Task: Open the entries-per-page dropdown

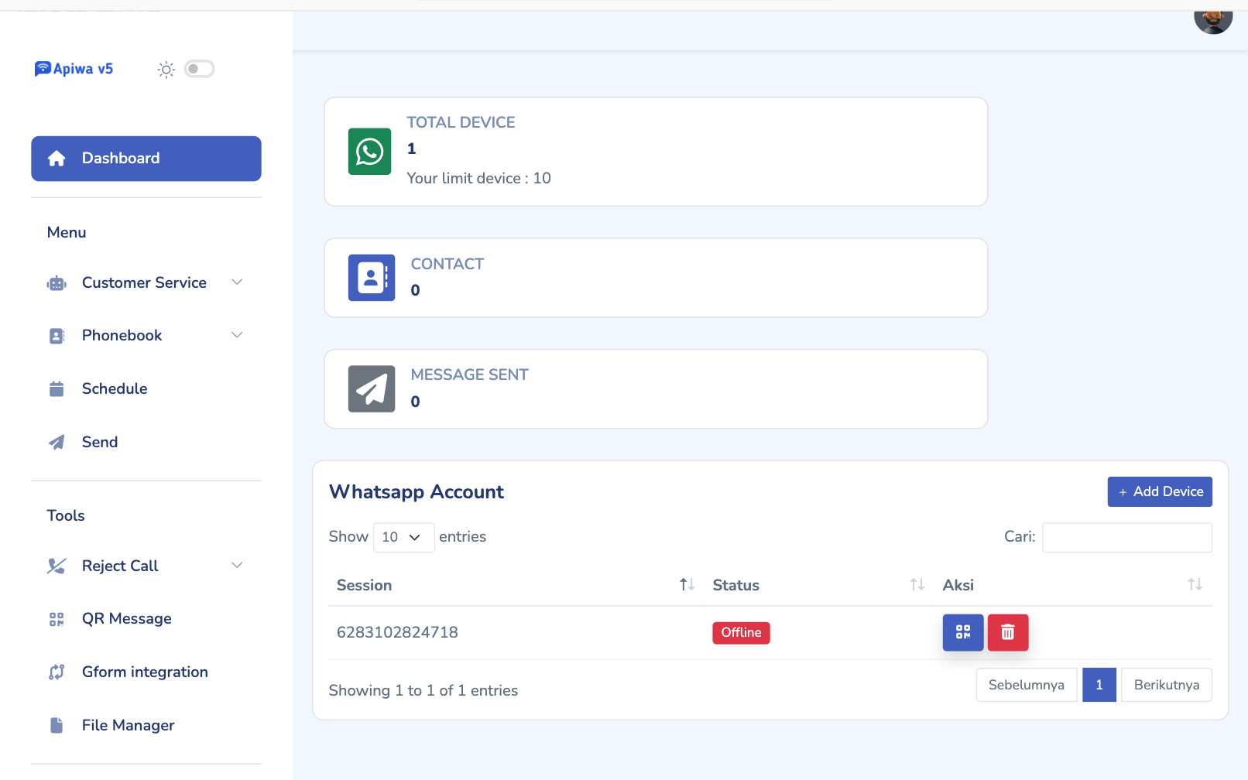Action: tap(403, 537)
